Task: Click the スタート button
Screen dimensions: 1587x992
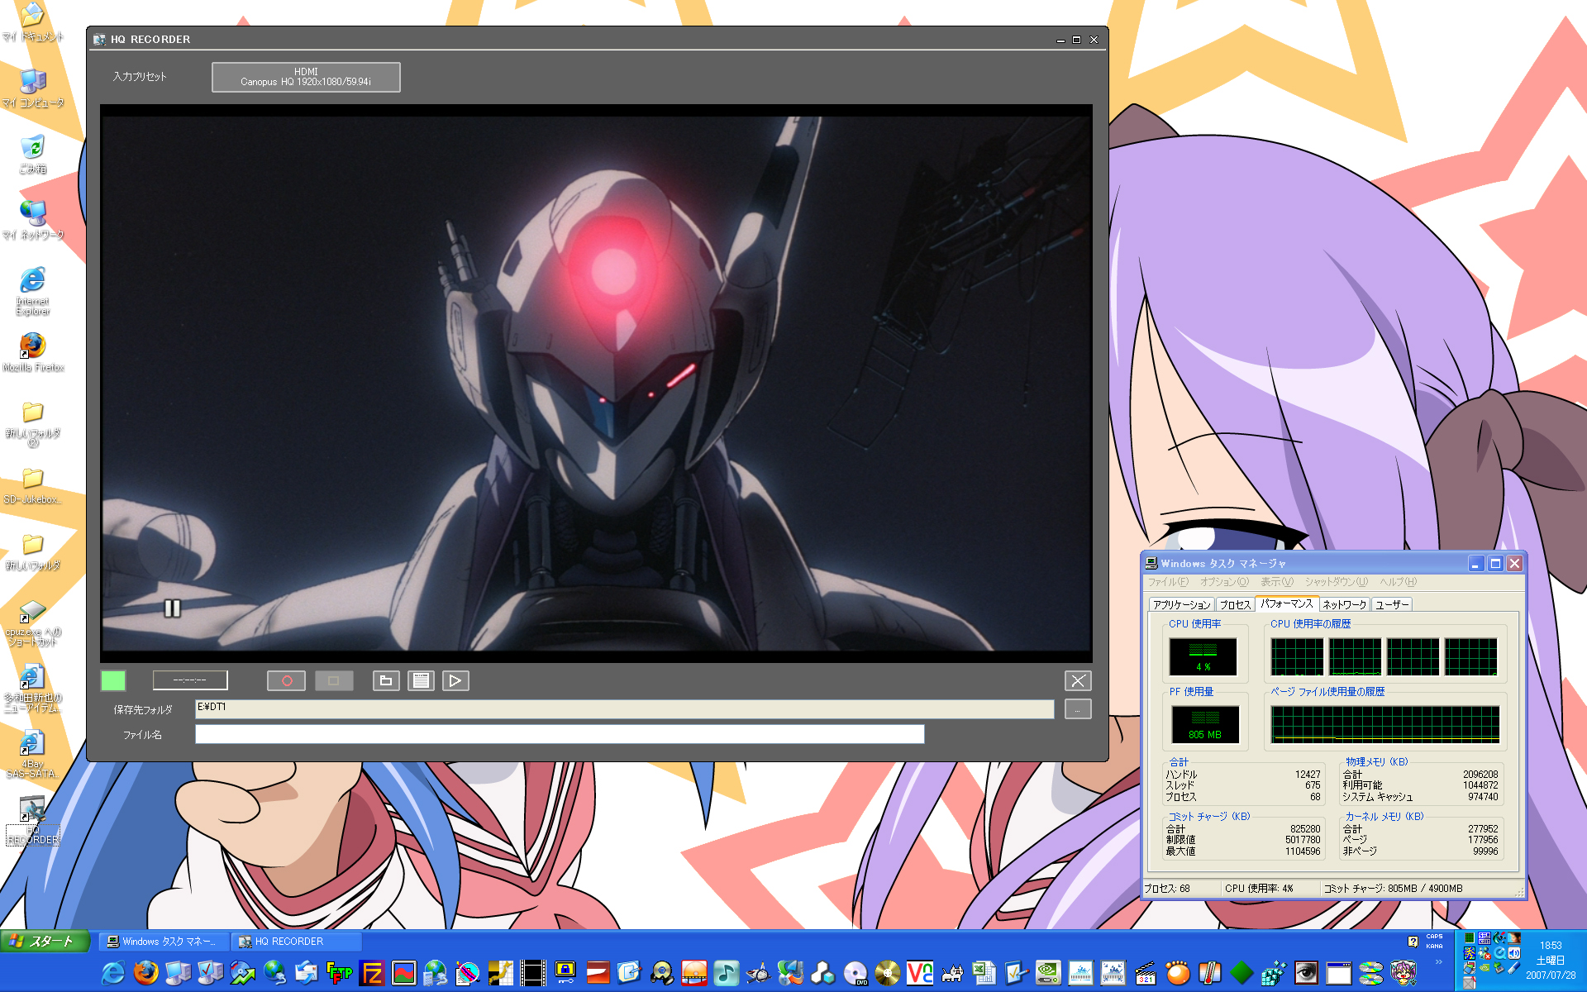Action: [45, 941]
